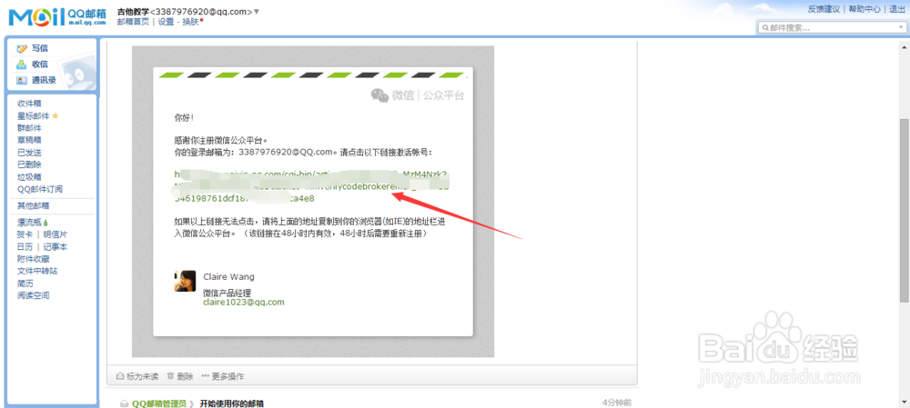Click the 写信 compose pencil icon
This screenshot has height=408, width=910.
(22, 49)
